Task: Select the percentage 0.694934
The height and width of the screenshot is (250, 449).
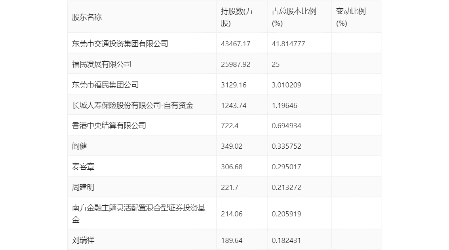Action: 286,125
